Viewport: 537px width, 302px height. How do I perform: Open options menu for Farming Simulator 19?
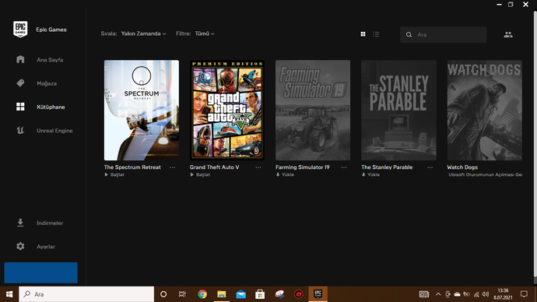click(344, 167)
